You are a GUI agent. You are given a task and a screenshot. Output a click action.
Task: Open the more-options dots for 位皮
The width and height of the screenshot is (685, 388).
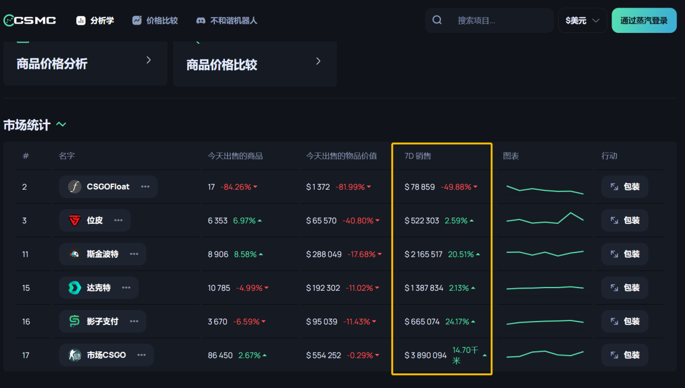118,220
